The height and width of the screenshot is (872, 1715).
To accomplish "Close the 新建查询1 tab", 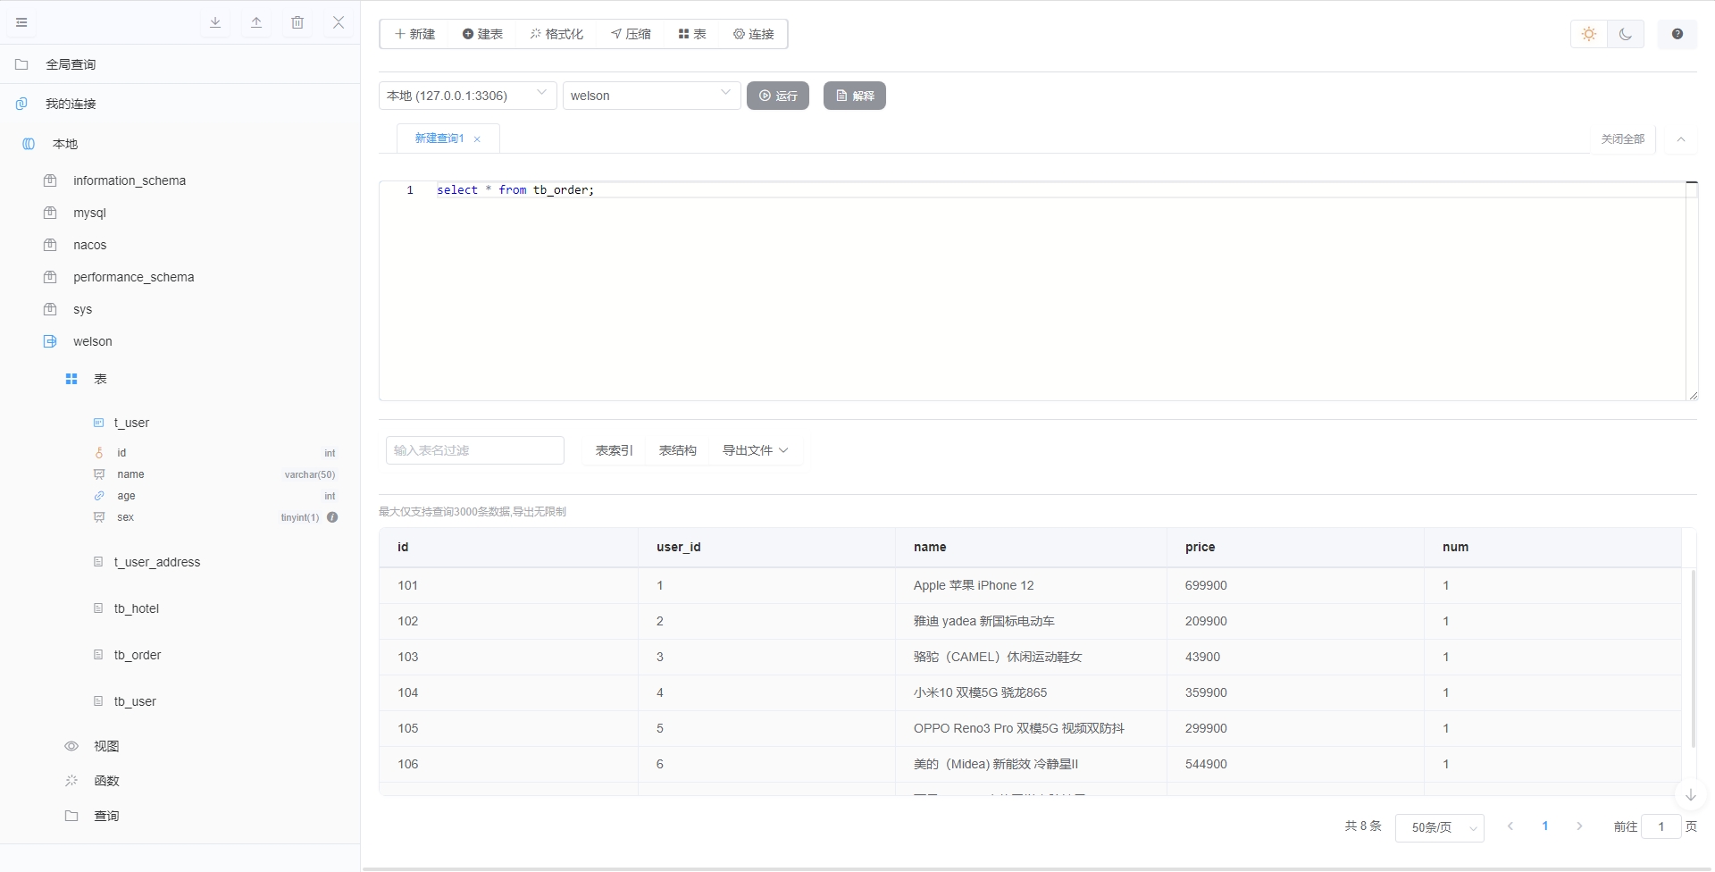I will click(477, 139).
